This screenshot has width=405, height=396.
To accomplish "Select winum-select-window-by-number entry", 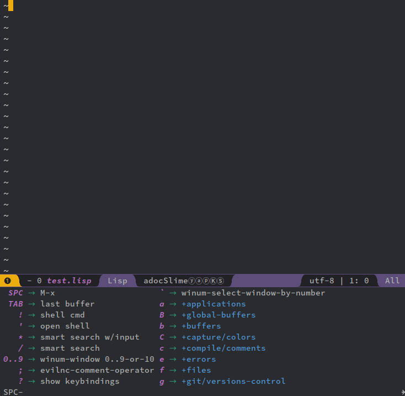I will point(242,293).
